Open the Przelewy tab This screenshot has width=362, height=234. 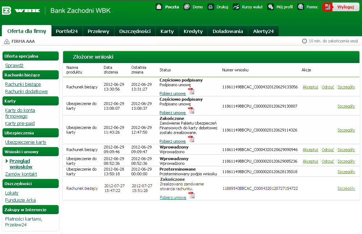click(98, 31)
